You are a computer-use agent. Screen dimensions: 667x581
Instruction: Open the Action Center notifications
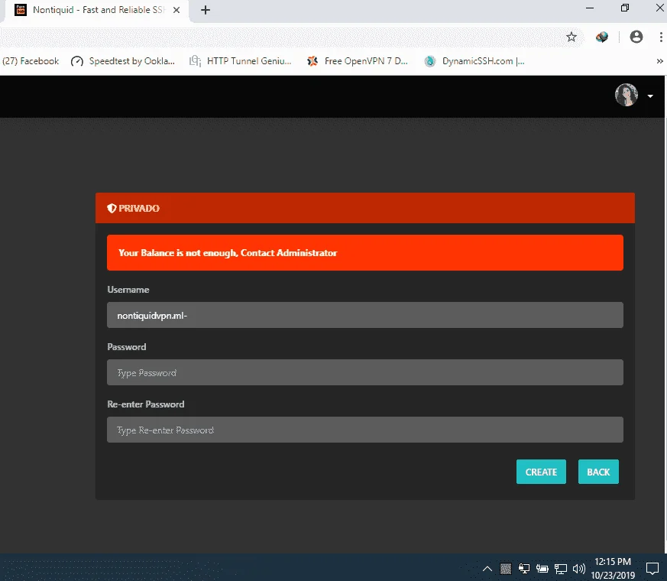652,568
